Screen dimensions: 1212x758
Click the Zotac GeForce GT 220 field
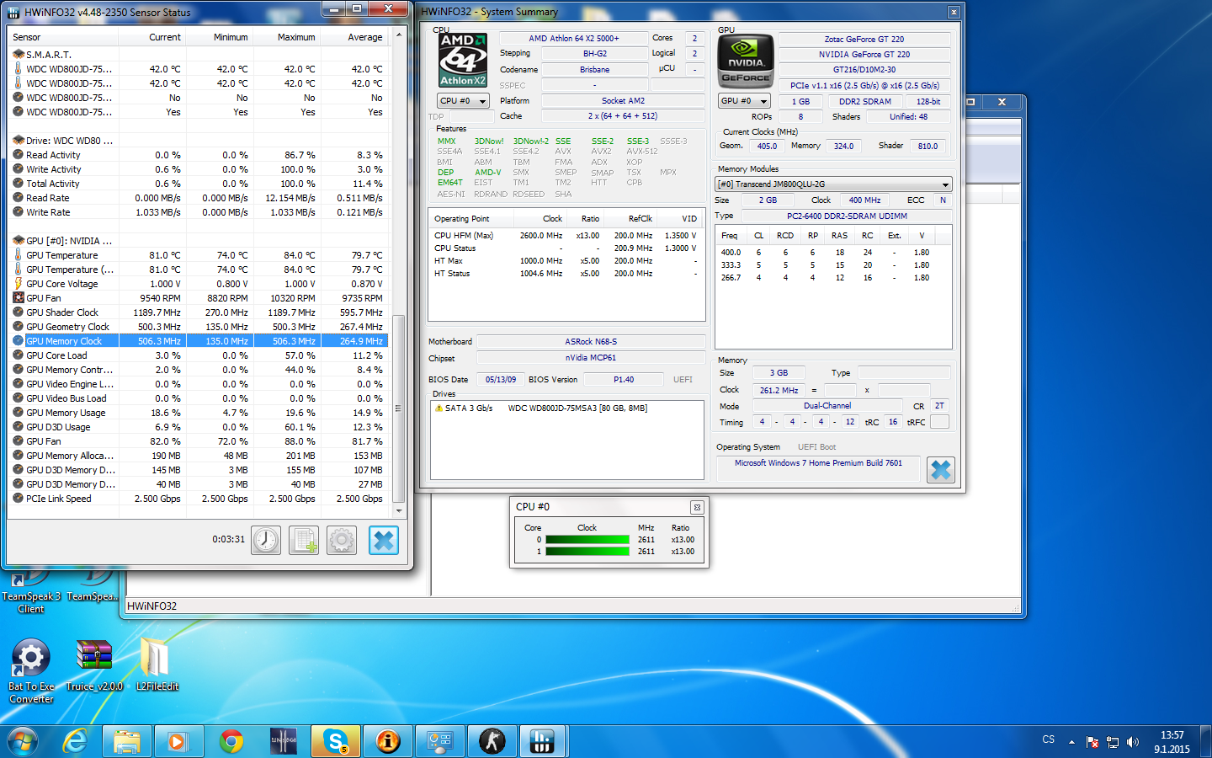pyautogui.click(x=864, y=39)
